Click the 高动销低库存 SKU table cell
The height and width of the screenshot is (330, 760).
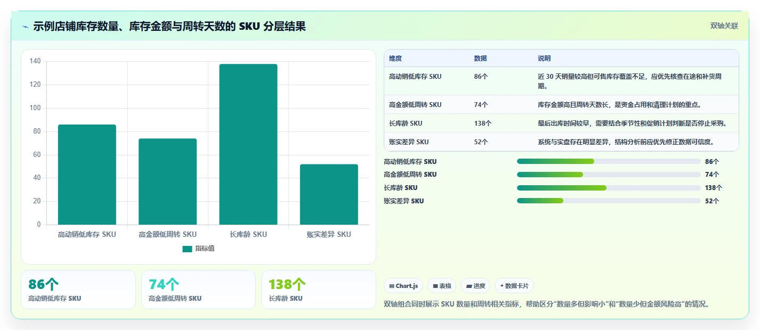click(415, 77)
